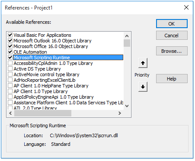Viewport: 195px width, 161px height.
Task: Uncheck Microsoft Office 16.0 Object Library
Action: [10, 46]
